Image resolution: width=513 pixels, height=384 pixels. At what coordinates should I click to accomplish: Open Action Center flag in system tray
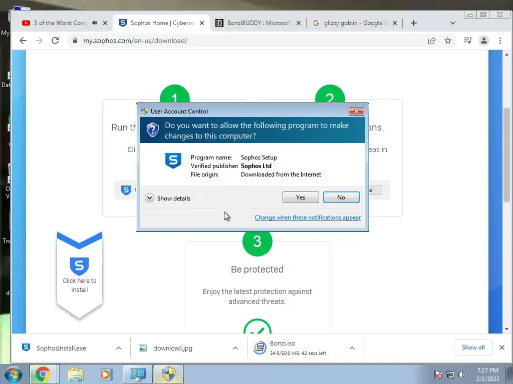point(438,375)
